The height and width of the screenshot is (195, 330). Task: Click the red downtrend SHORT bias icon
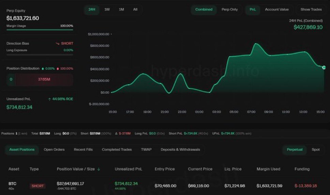click(x=58, y=44)
